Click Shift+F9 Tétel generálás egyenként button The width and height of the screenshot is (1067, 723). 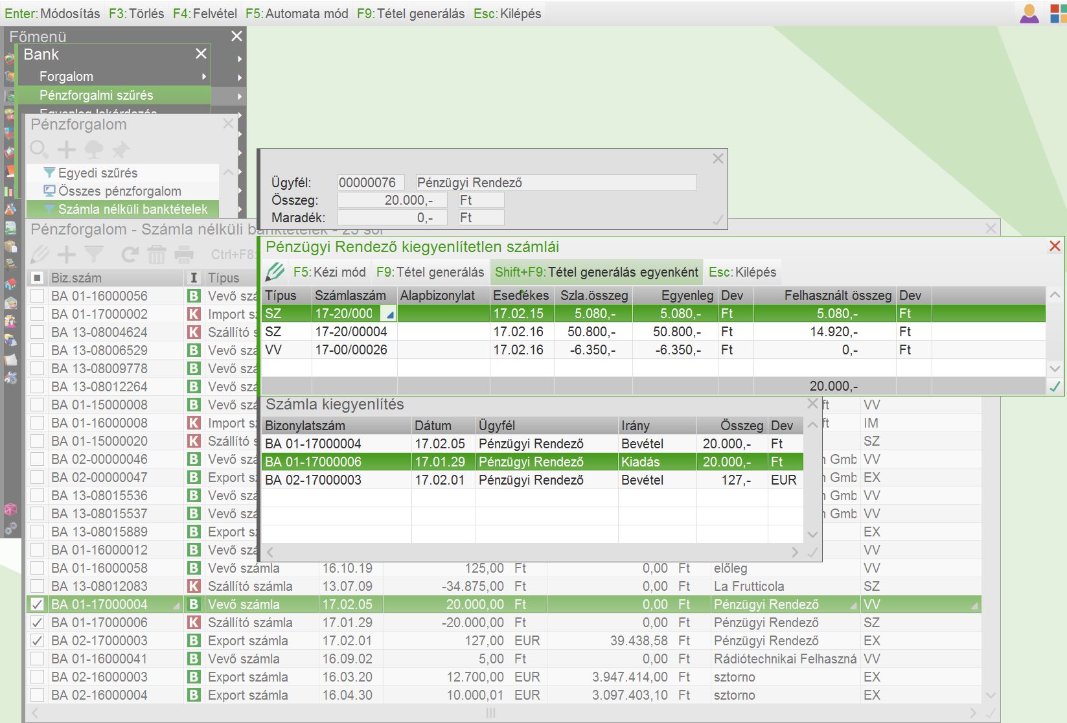[596, 272]
